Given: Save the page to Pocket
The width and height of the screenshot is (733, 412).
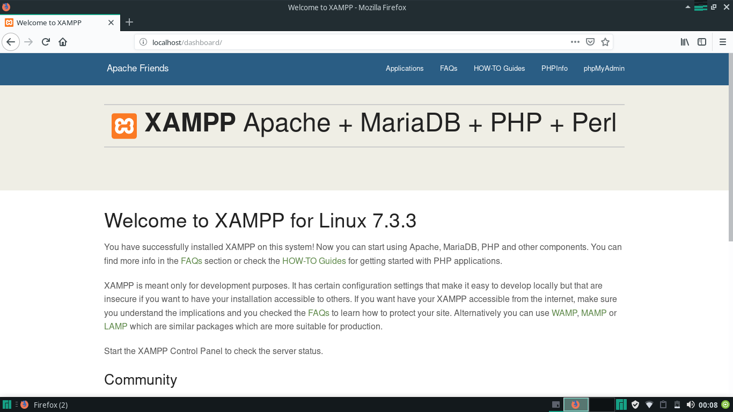Looking at the screenshot, I should (x=590, y=42).
